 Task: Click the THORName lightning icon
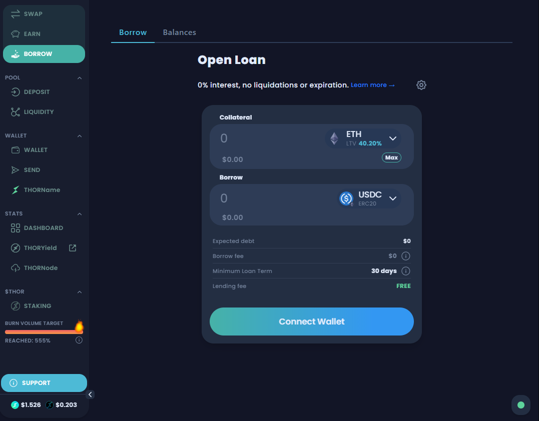15,190
